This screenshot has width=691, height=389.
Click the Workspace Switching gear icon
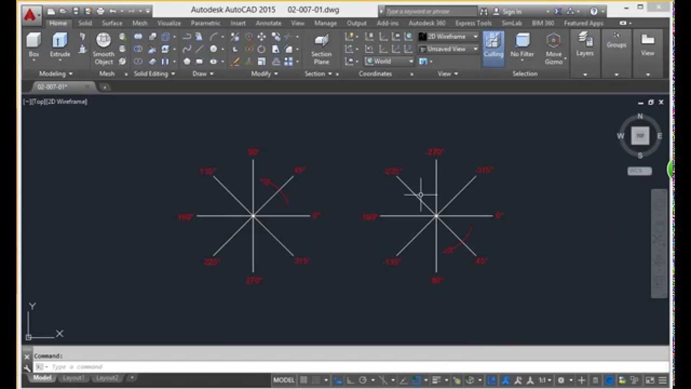pos(561,380)
